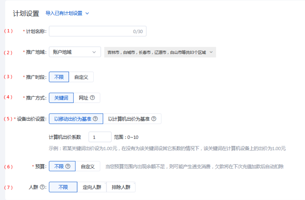The height and width of the screenshot is (200, 305).
Task: Open the 账户地域 dropdown
Action: (x=75, y=52)
